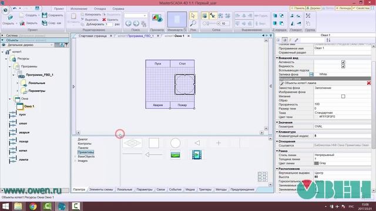This screenshot has height=211, width=376.
Task: Click the sort icon in properties toolbar
Action: 328,40
